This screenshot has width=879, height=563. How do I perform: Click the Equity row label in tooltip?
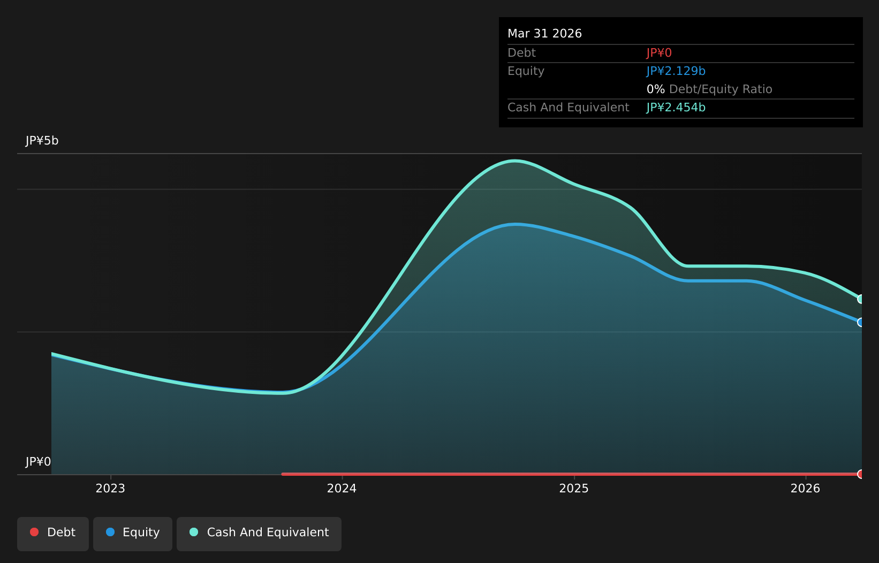click(x=526, y=71)
